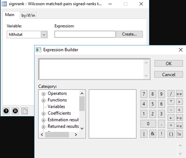Image resolution: width=186 pixels, height=158 pixels.
Task: Click the category horizontal scrollbar thumb
Action: point(57,135)
